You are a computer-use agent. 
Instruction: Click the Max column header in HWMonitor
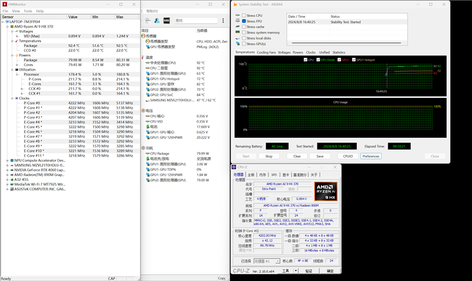coord(127,17)
